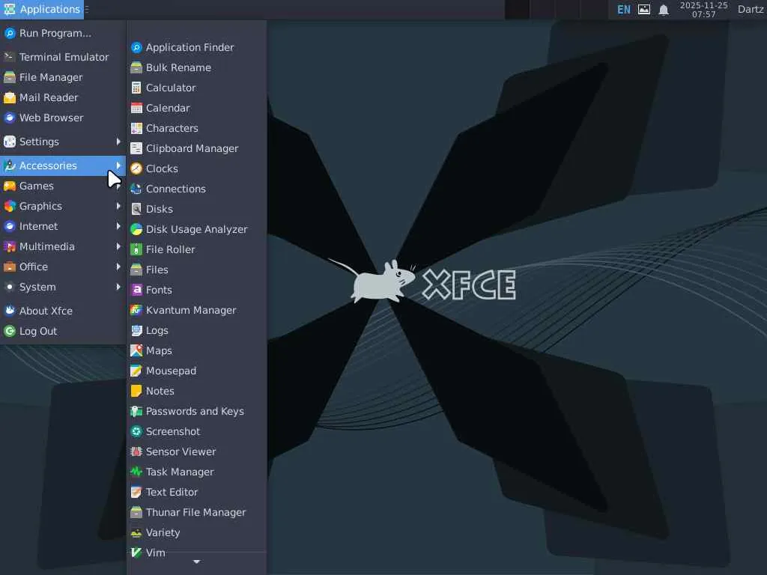Open the Characters app icon
Viewport: 767px width, 575px height.
click(136, 128)
